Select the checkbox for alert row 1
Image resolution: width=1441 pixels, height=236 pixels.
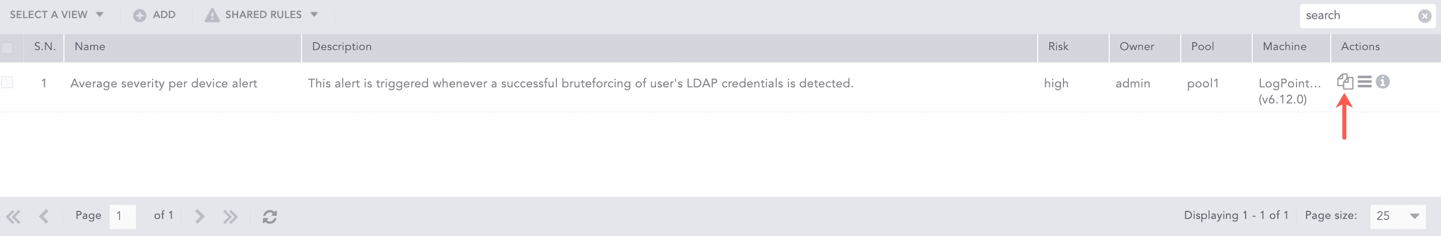(7, 82)
